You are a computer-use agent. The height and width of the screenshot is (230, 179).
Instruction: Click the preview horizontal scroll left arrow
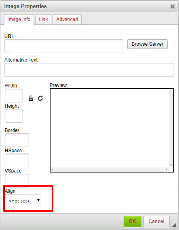pos(53,169)
